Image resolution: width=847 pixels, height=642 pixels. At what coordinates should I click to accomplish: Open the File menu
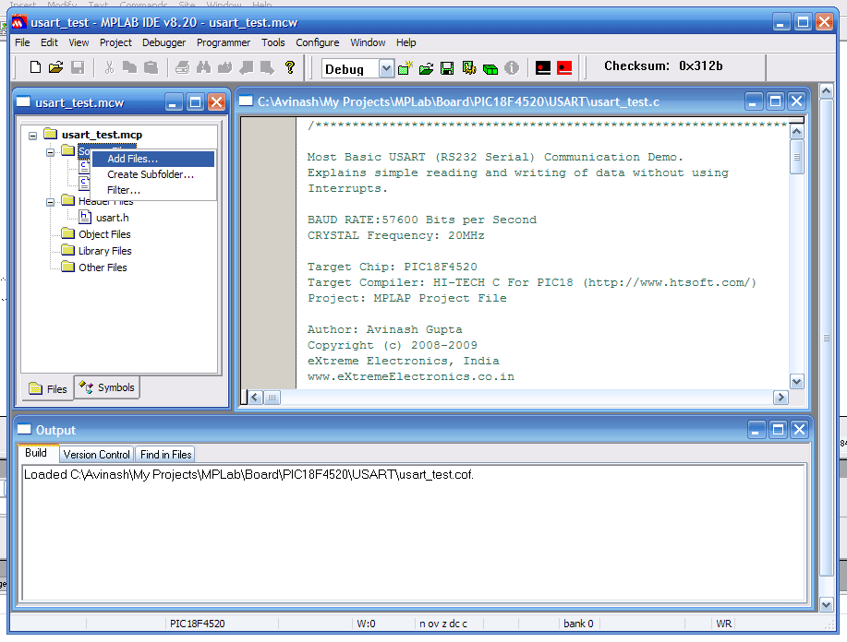coord(22,42)
